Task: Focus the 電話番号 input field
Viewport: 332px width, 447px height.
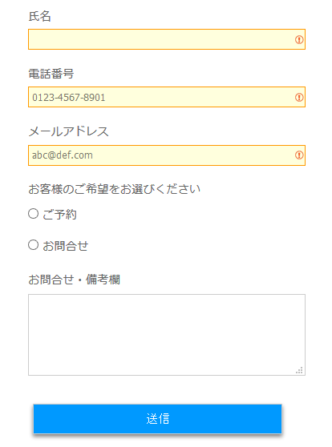Action: click(167, 97)
